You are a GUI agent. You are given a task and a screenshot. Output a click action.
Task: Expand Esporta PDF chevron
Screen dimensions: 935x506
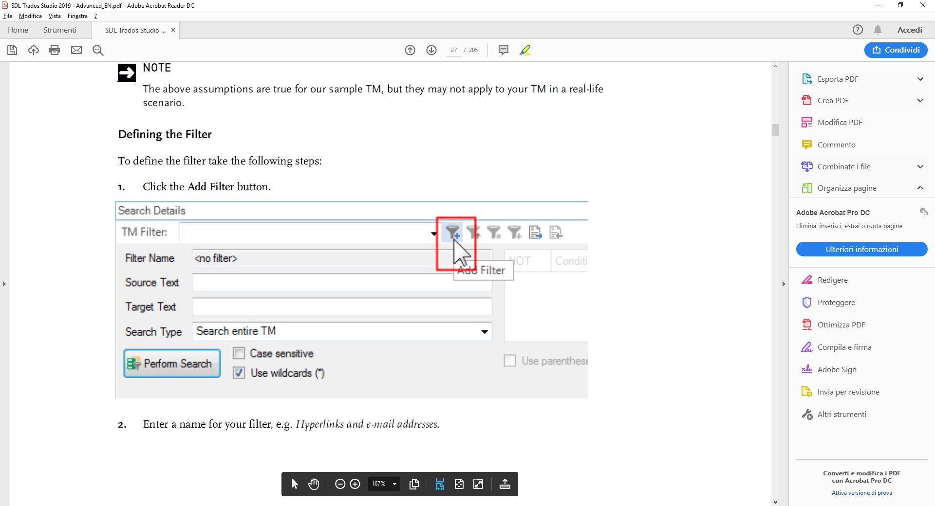[x=920, y=79]
